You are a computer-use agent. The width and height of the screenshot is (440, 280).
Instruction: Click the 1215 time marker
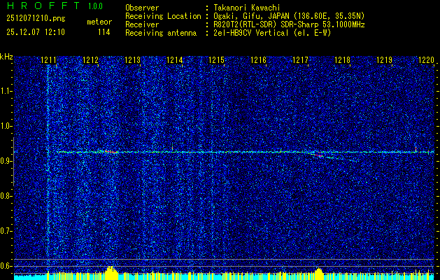tap(216, 59)
